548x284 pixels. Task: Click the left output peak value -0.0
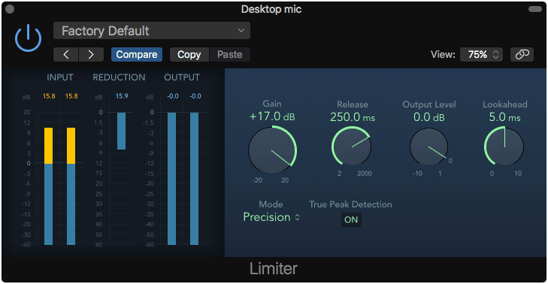173,96
